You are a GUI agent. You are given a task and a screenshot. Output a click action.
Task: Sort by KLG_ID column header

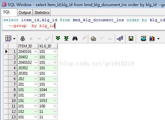point(48,46)
